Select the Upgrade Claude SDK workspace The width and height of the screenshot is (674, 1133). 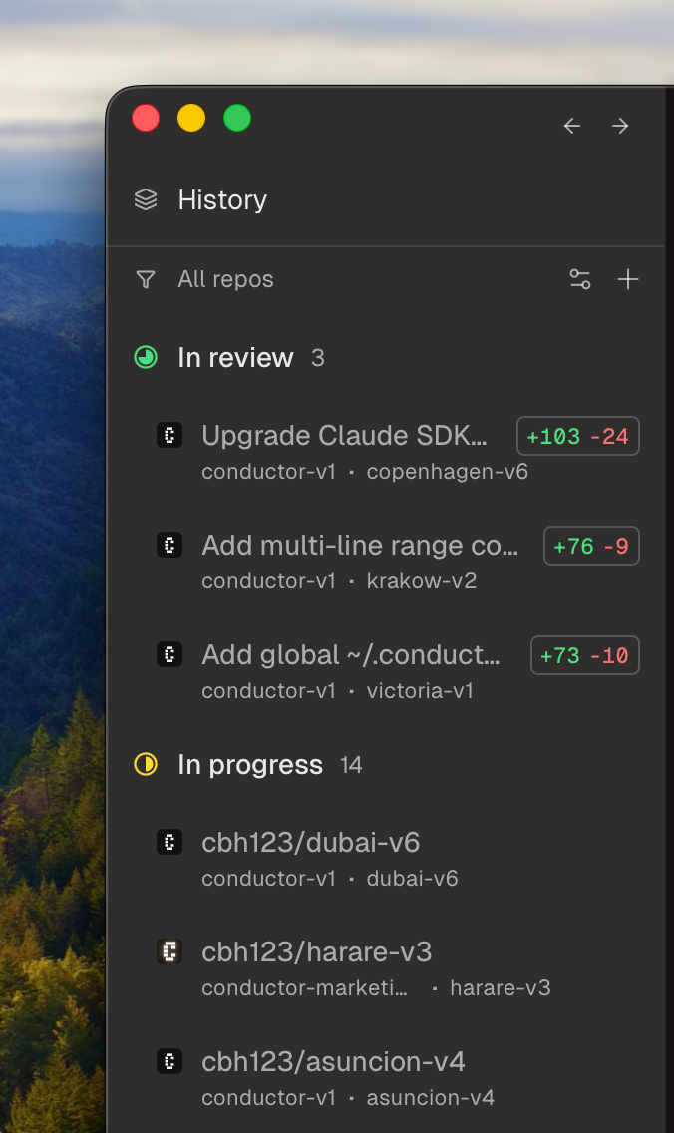(x=344, y=436)
